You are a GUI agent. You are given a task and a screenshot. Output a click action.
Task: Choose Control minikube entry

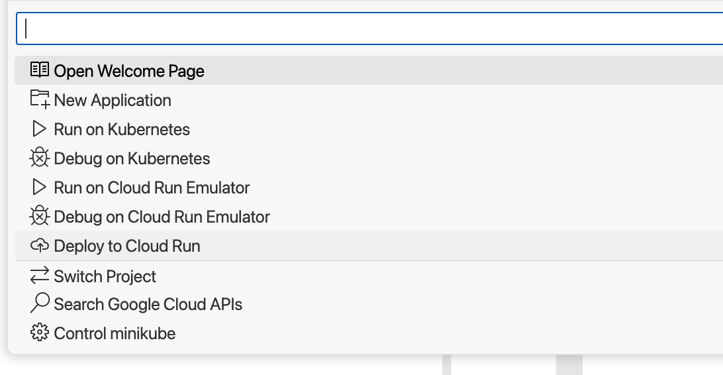tap(369, 333)
